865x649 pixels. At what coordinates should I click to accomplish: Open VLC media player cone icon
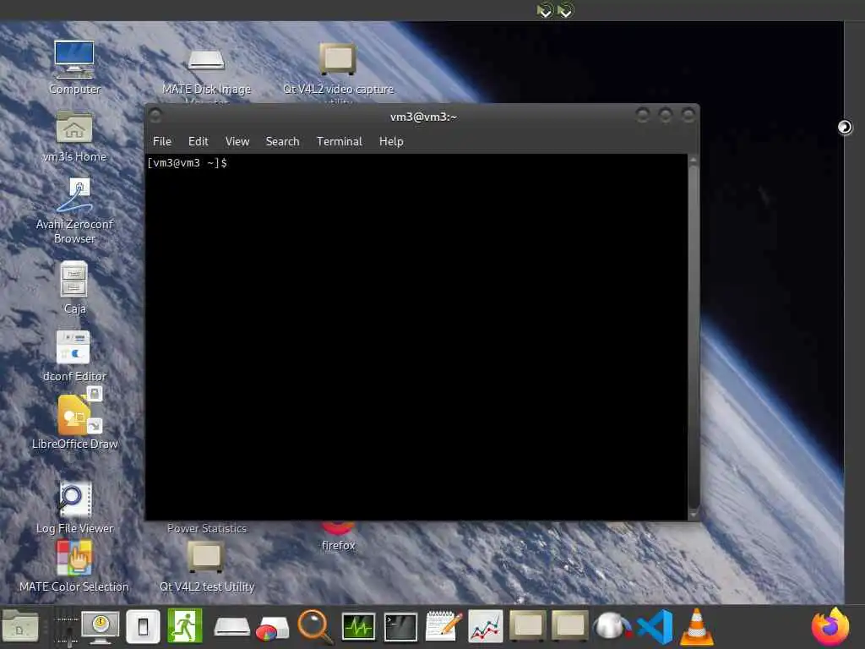[x=697, y=627]
